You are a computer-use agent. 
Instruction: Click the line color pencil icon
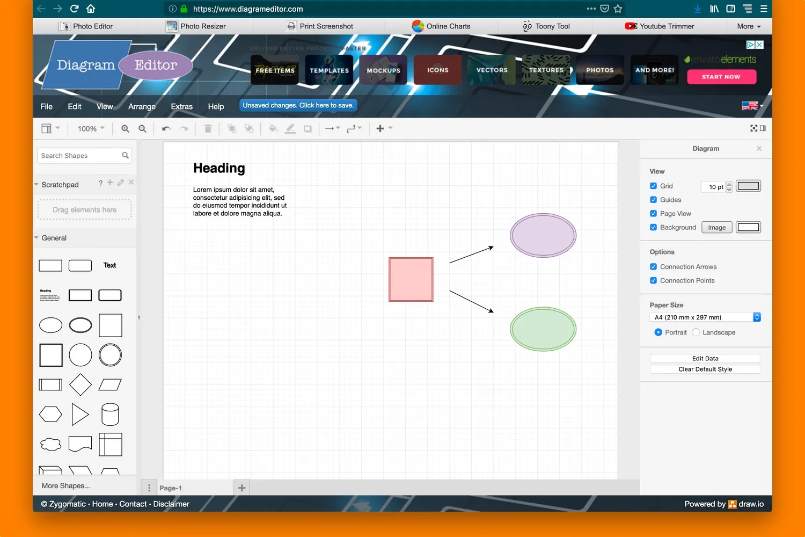coord(290,129)
